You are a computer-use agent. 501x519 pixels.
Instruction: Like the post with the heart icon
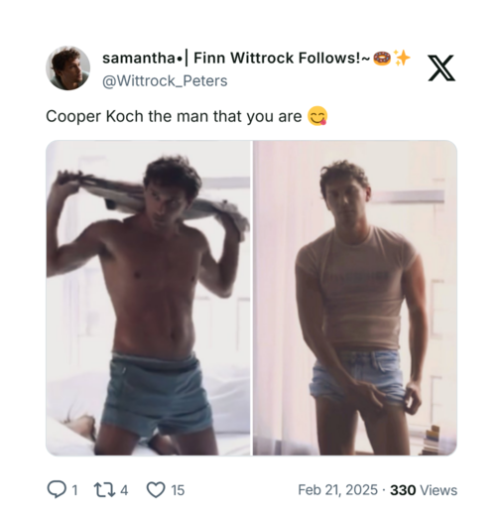pyautogui.click(x=156, y=490)
